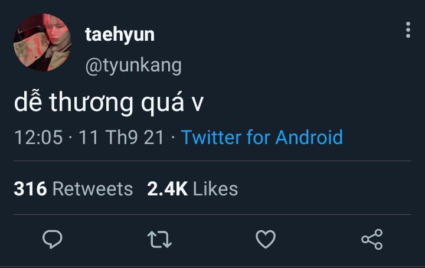View taehyun's round profile picture

[42, 43]
